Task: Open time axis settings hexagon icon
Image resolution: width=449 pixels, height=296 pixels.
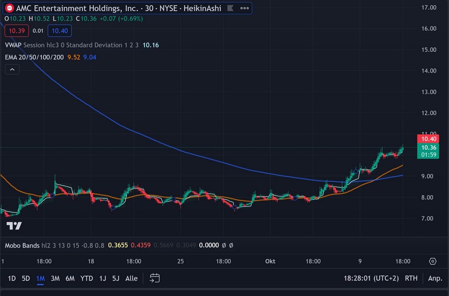Action: (x=433, y=261)
